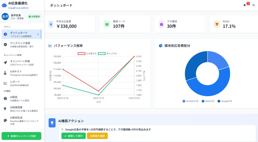Click the ダッシュボード page title
This screenshot has width=258, height=142.
coord(61,6)
